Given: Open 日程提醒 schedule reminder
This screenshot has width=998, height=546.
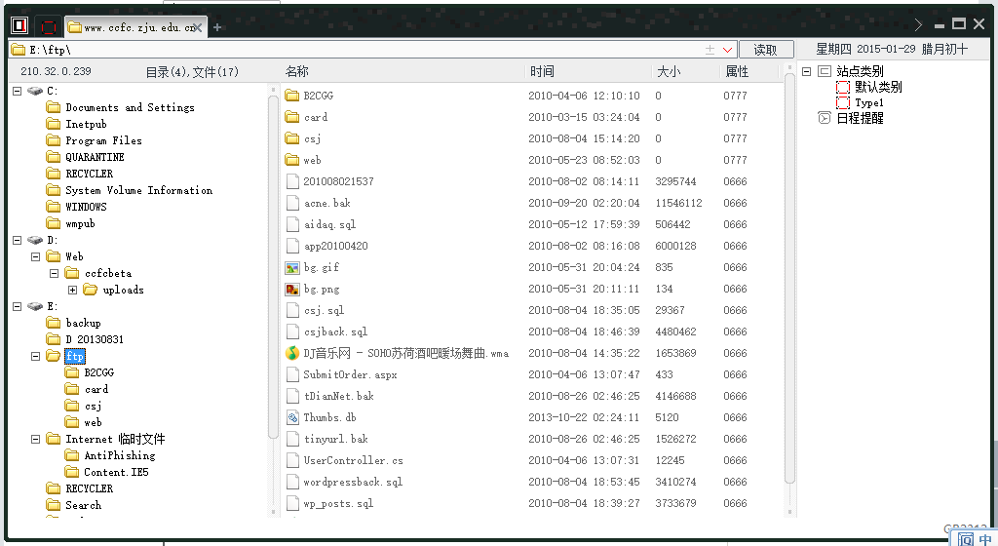Looking at the screenshot, I should tap(860, 118).
